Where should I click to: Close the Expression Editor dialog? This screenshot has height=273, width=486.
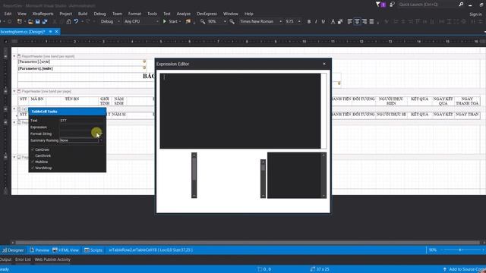tap(324, 64)
